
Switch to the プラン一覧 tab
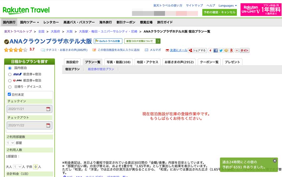coord(92,62)
